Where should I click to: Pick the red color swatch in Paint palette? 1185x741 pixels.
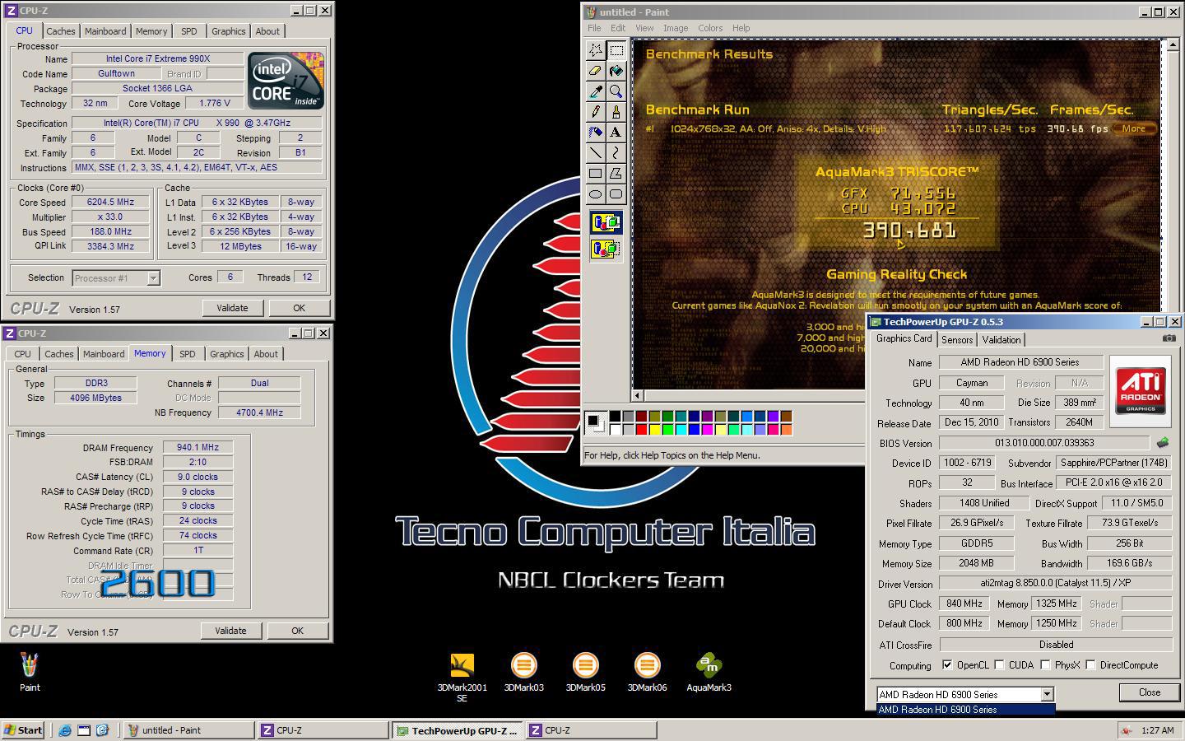[641, 429]
